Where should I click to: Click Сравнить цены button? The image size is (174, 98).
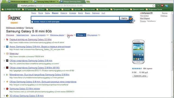tap(140, 76)
